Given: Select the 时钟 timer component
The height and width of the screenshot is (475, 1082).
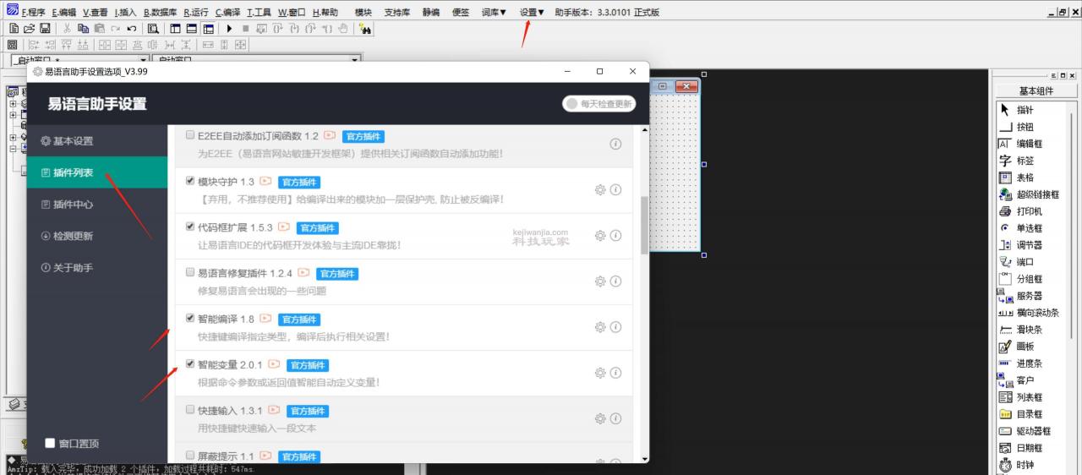Looking at the screenshot, I should 1016,465.
